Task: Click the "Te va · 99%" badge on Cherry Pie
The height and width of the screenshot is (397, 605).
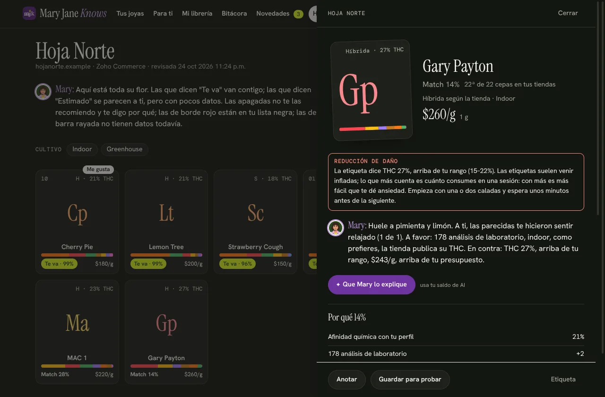Action: [59, 264]
